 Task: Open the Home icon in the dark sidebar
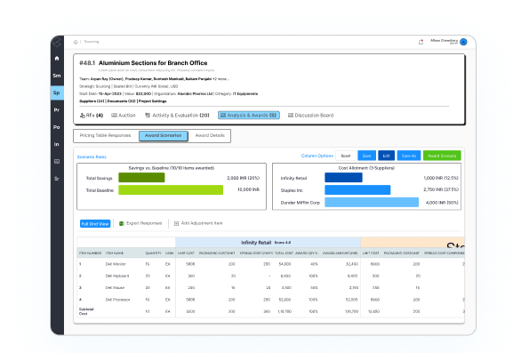point(57,59)
